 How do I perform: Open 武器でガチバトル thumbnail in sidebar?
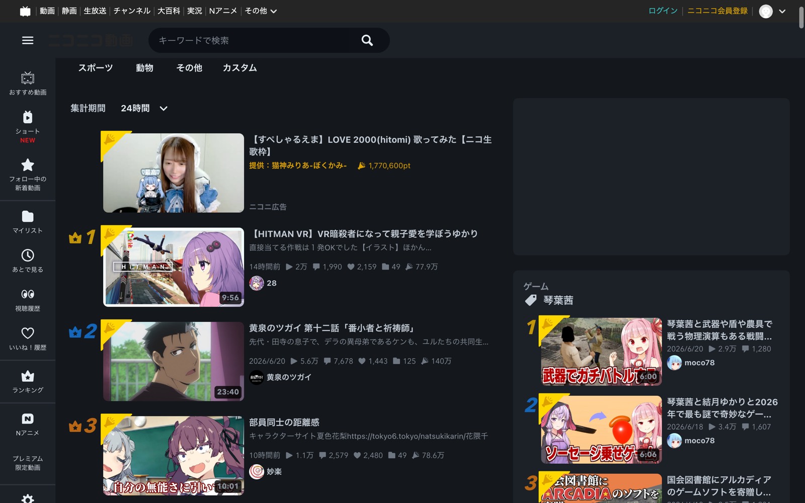point(601,351)
